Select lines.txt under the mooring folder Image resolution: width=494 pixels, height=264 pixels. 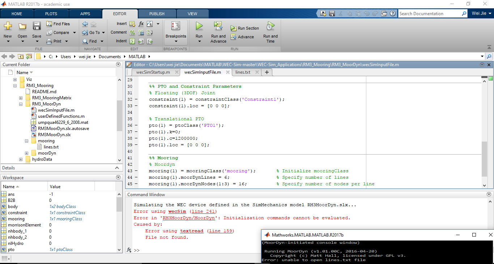click(51, 147)
